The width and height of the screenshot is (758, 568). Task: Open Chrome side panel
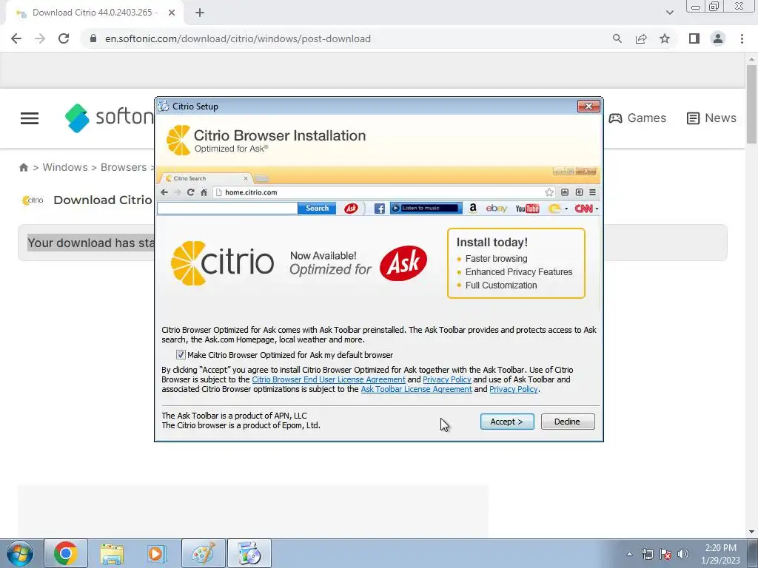coord(694,38)
